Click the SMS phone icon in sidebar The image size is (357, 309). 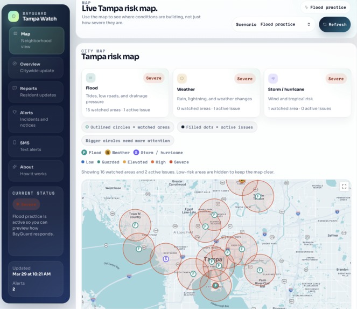click(15, 142)
